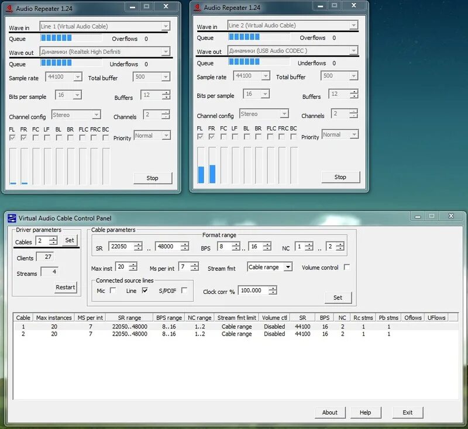Select cable 1 row in cable list
The height and width of the screenshot is (429, 468).
(x=236, y=327)
